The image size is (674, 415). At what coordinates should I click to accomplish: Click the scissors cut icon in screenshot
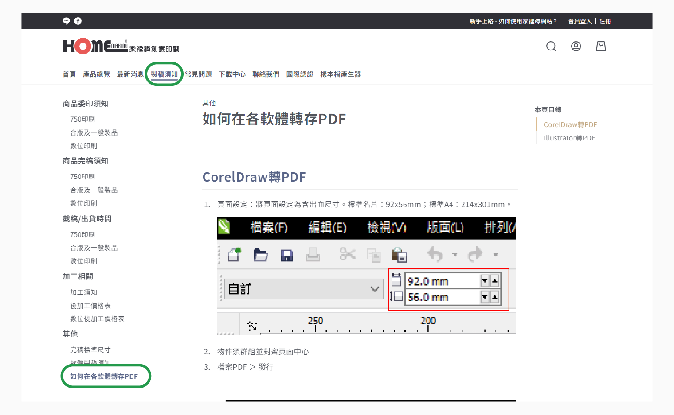[x=347, y=254]
